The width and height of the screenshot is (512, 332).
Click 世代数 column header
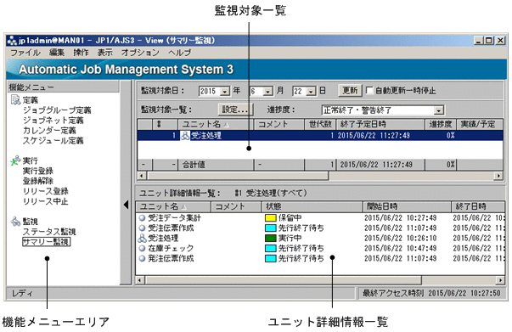320,124
